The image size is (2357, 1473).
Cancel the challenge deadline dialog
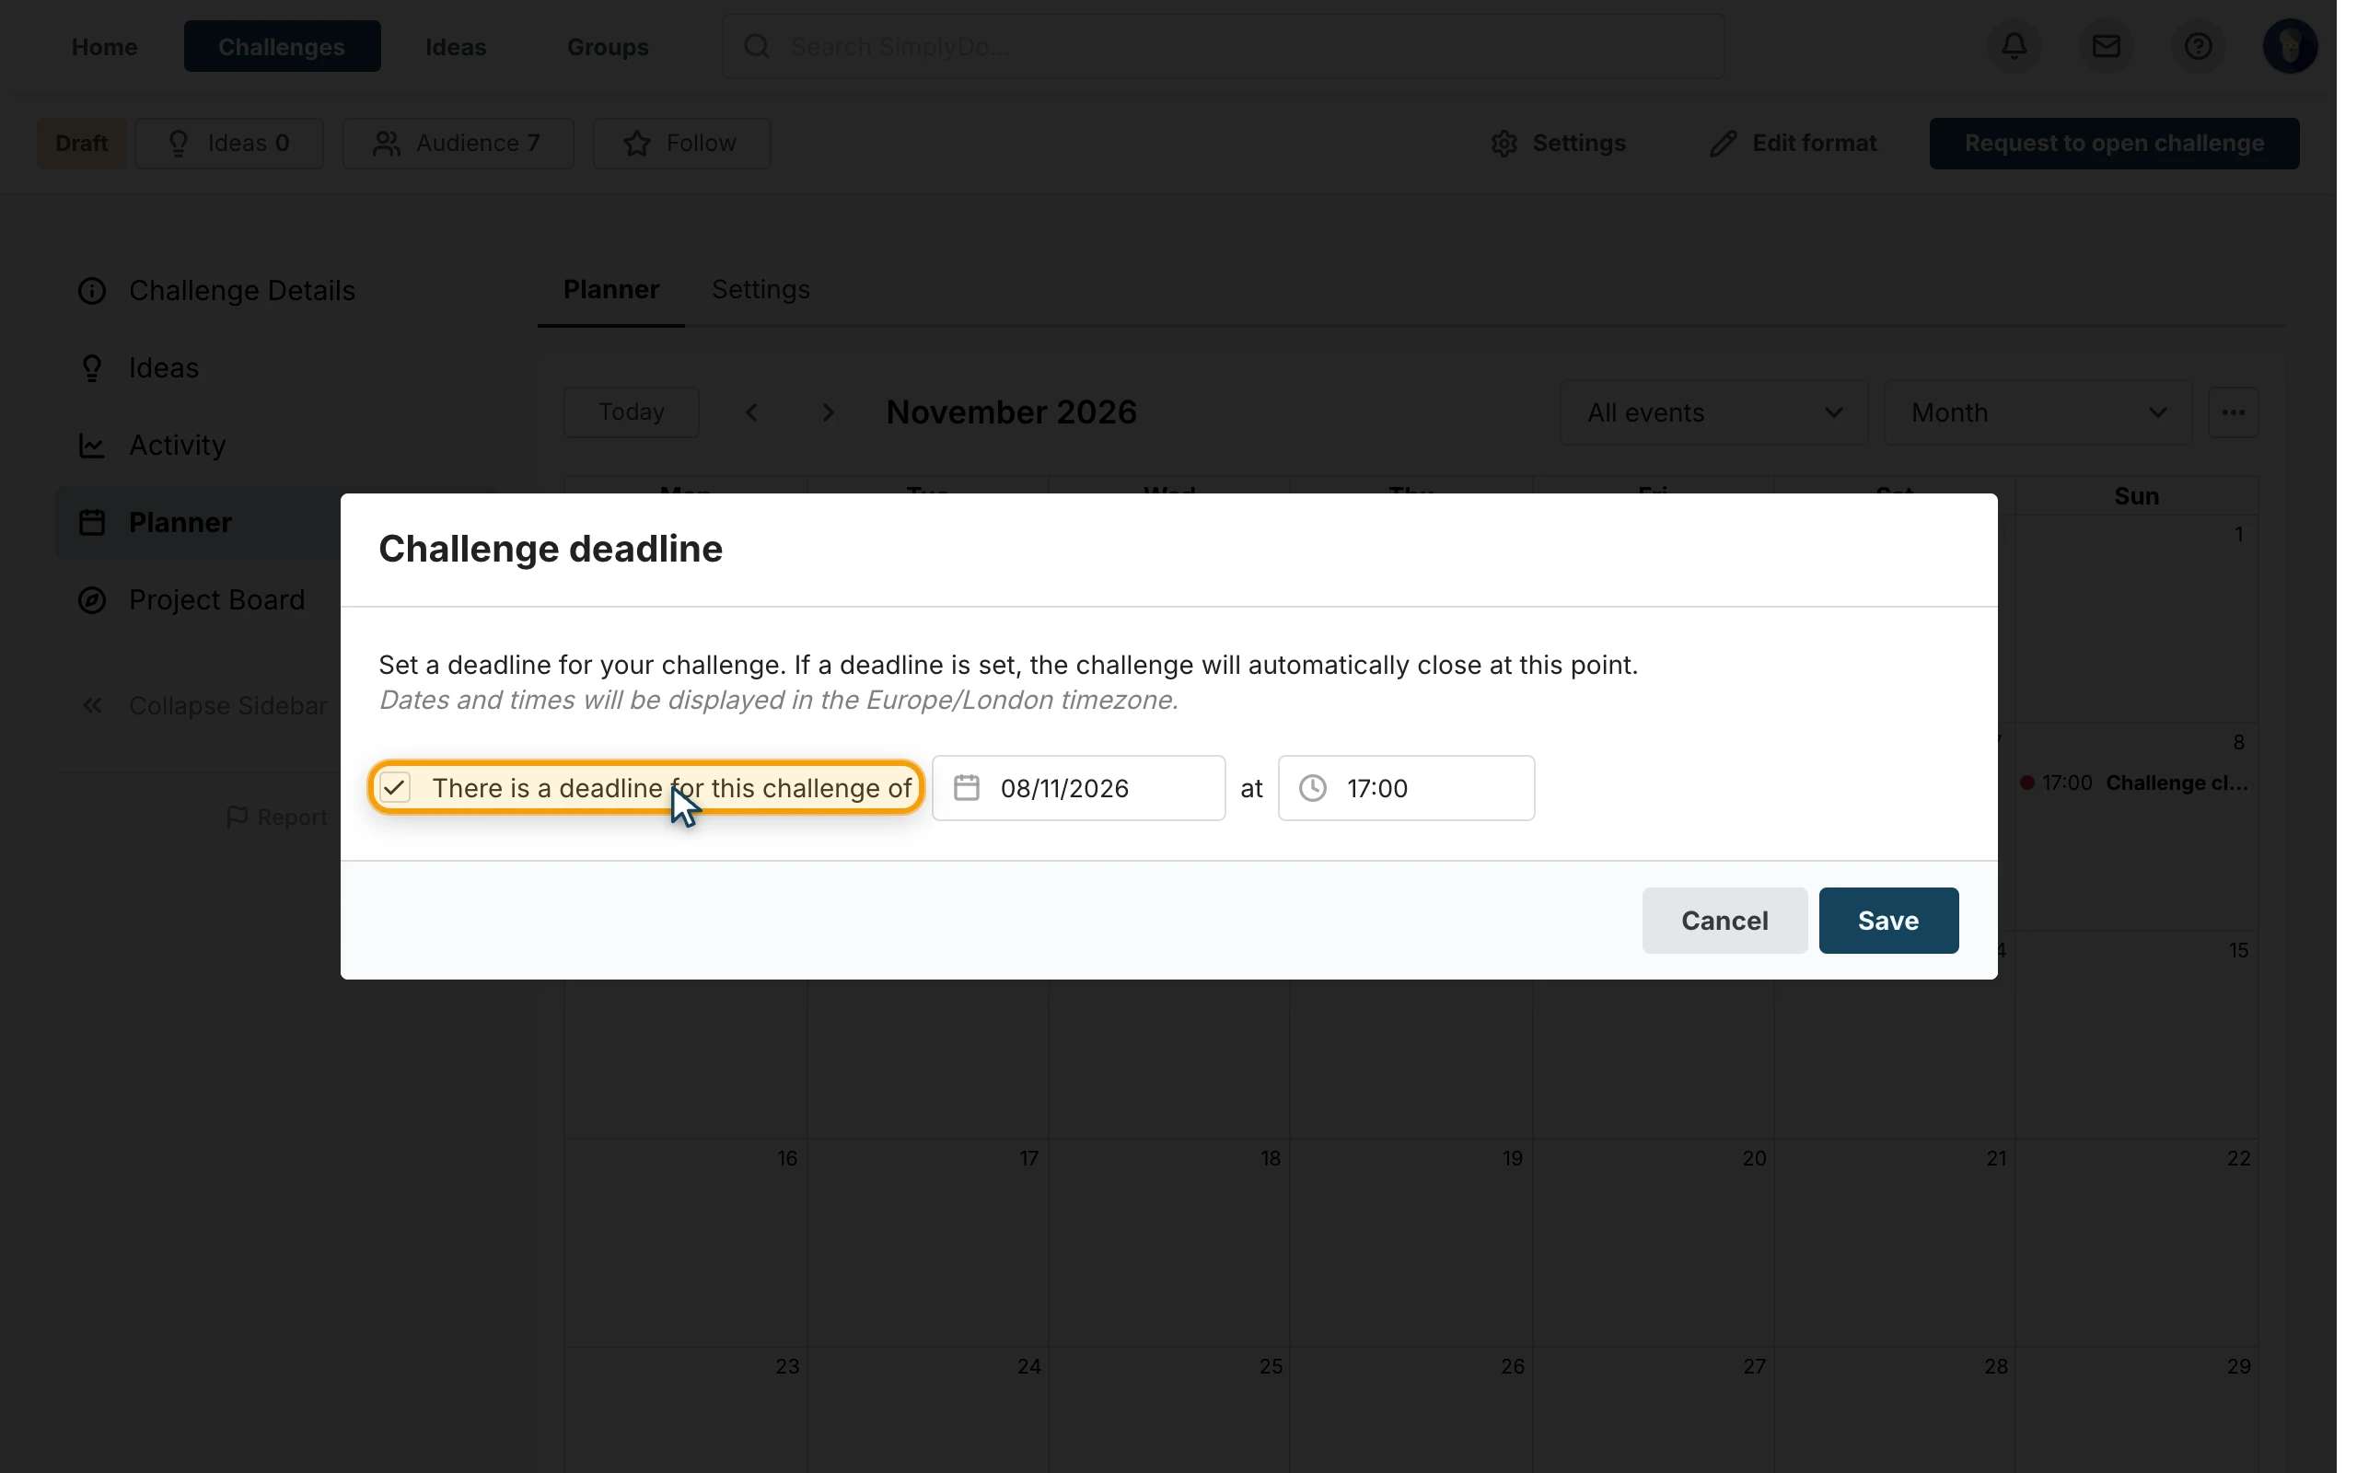click(1724, 920)
